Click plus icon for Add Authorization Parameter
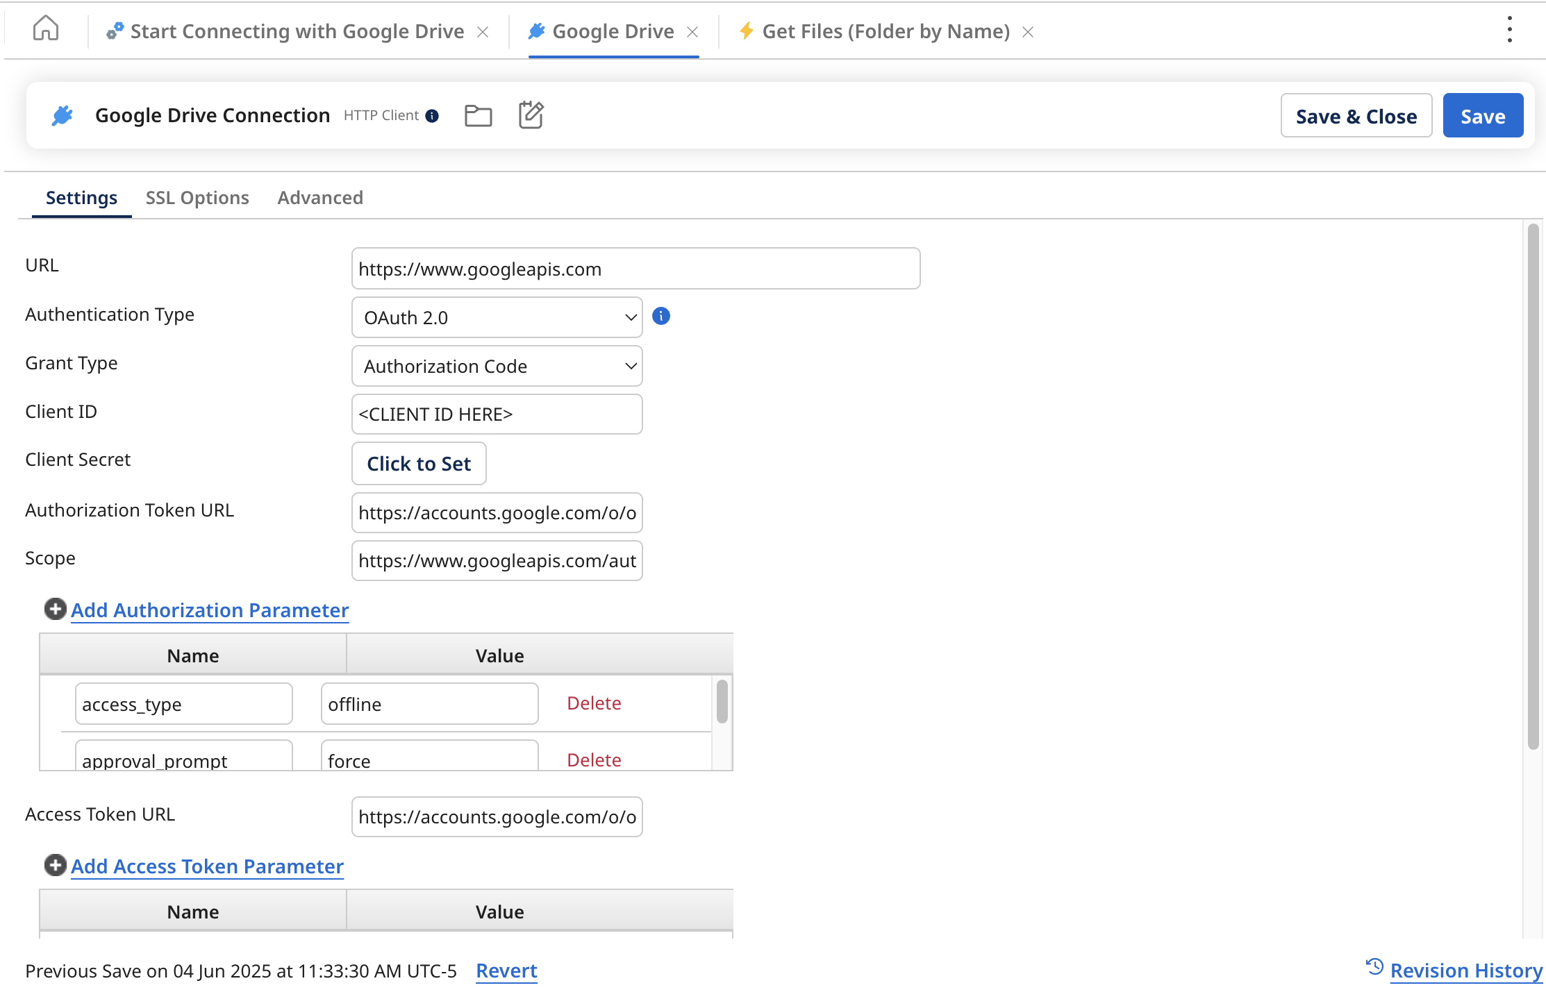The width and height of the screenshot is (1546, 990). point(55,609)
